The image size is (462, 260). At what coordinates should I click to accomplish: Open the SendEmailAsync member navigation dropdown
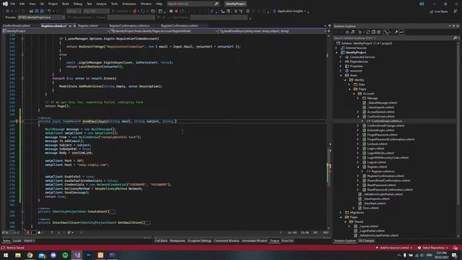click(x=273, y=31)
